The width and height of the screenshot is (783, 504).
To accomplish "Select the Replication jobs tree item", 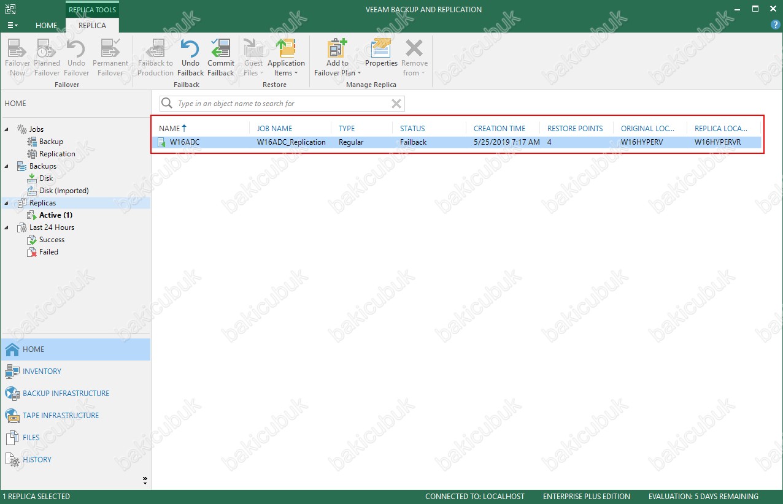I will tap(57, 154).
